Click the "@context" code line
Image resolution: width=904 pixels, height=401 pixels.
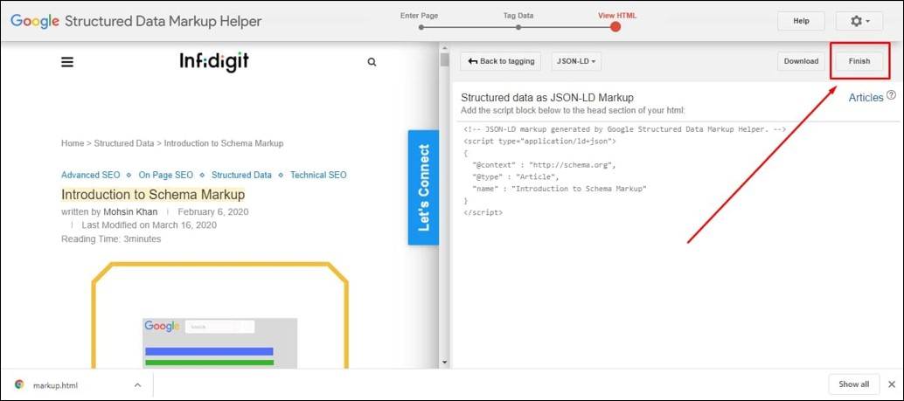coord(545,165)
